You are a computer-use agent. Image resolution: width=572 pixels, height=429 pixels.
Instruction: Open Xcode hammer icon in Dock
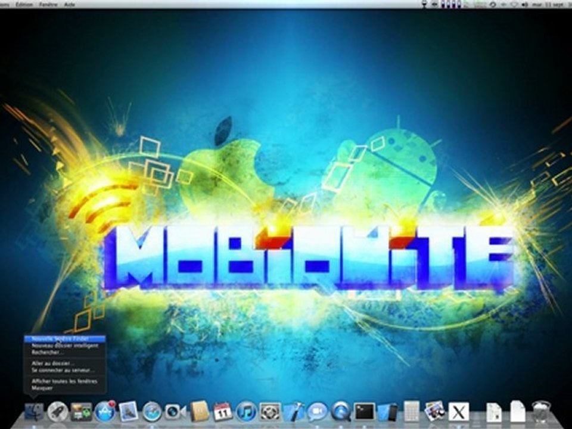(x=294, y=412)
